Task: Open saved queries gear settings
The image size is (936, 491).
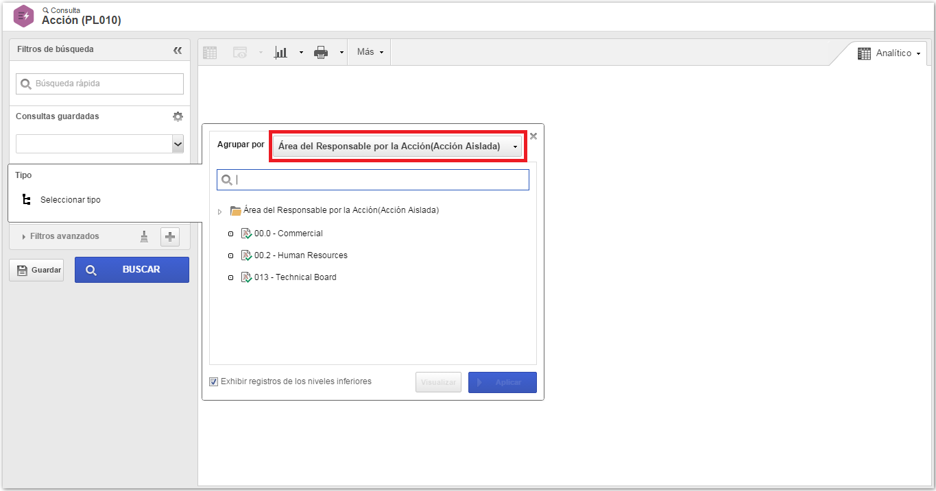Action: click(178, 116)
